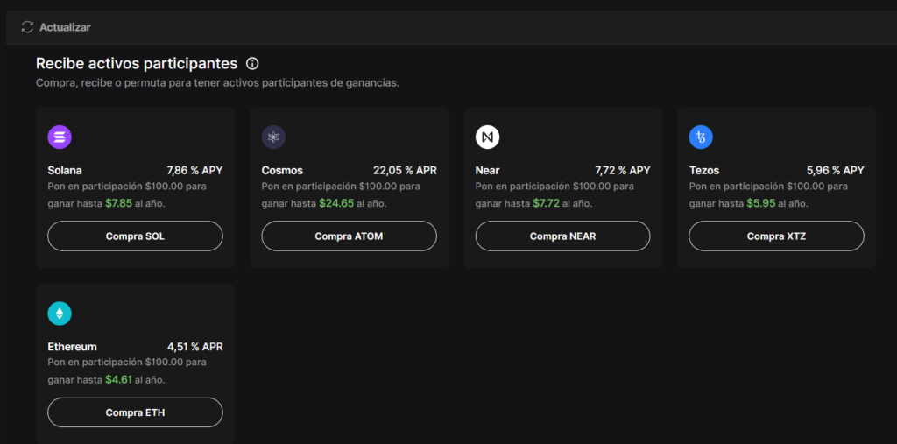Click the Actualizar label
Image resolution: width=897 pixels, height=444 pixels.
(x=65, y=27)
